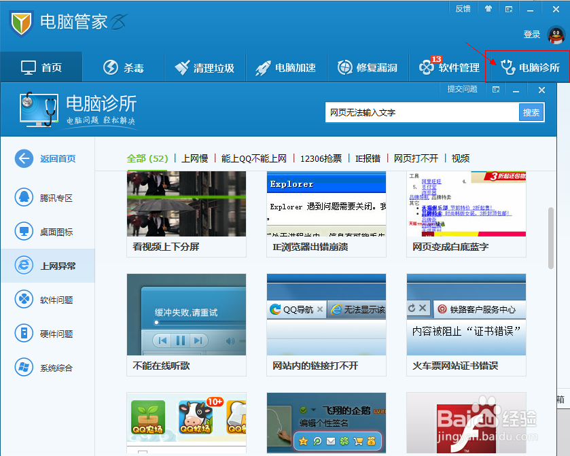Switch to 清理垃圾 tab
The height and width of the screenshot is (456, 570).
(x=204, y=67)
